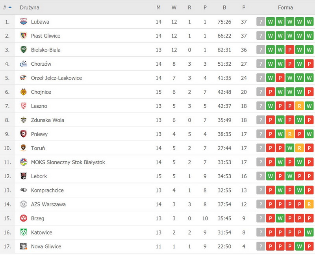Click the Chorzów team logo icon
The height and width of the screenshot is (255, 315).
(23, 64)
